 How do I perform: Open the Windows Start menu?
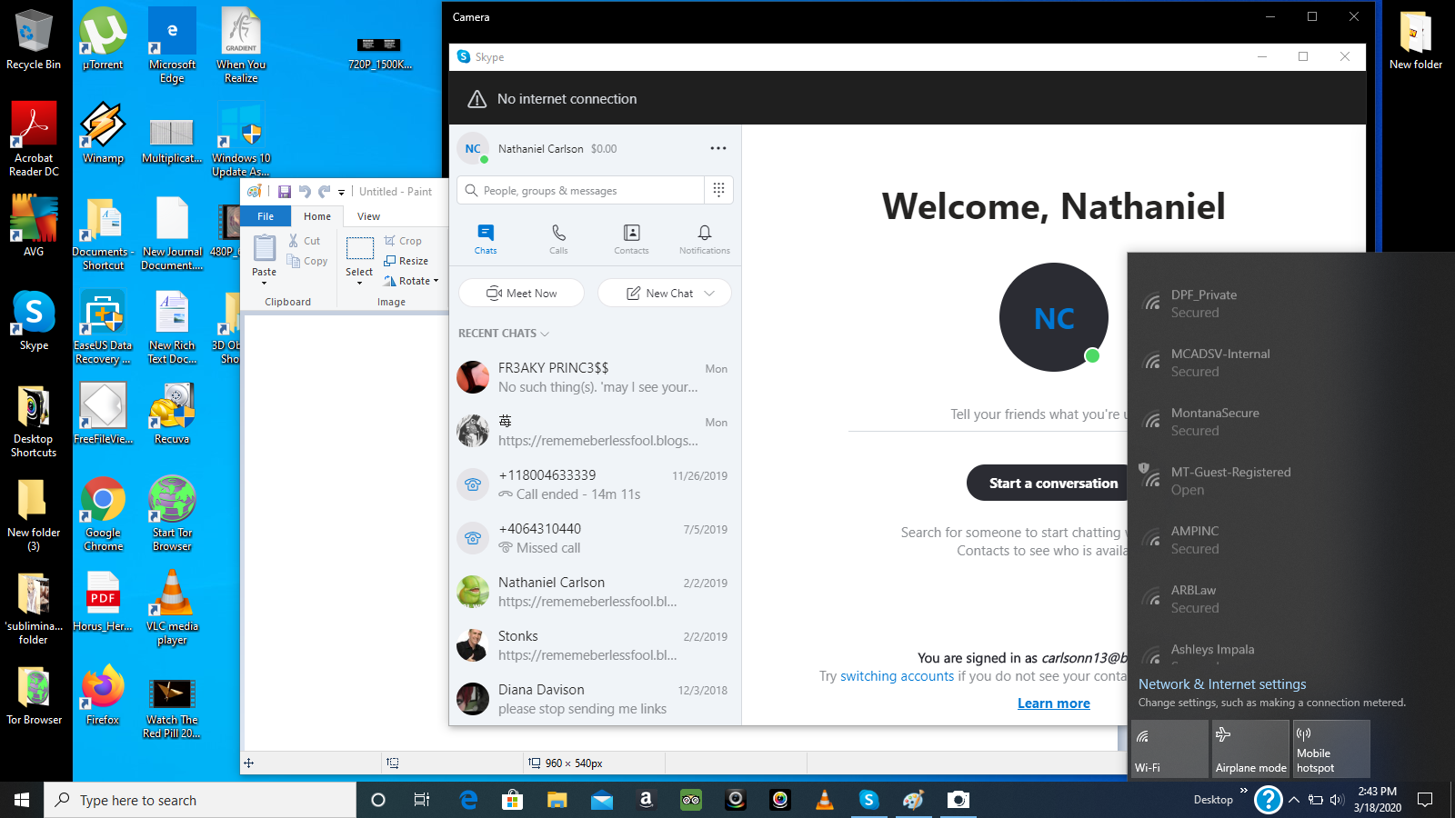22,800
